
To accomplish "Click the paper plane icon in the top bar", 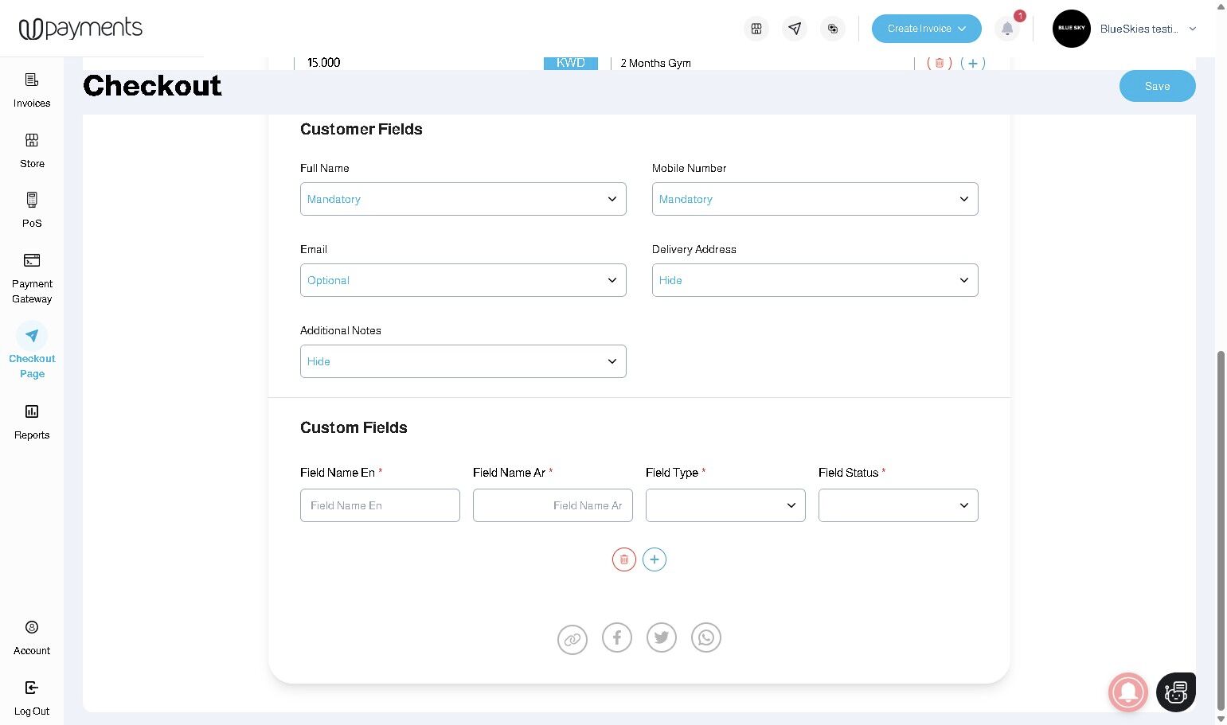I will [x=795, y=29].
